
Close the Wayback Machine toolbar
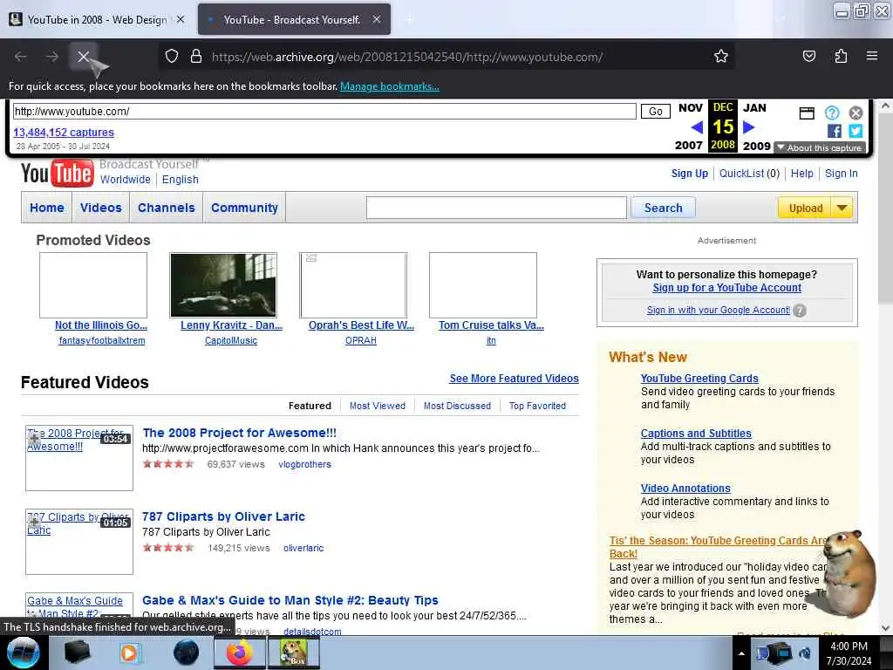[856, 113]
